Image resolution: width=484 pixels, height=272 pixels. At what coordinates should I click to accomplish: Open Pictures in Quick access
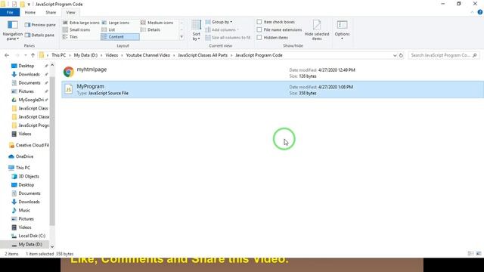click(x=26, y=91)
